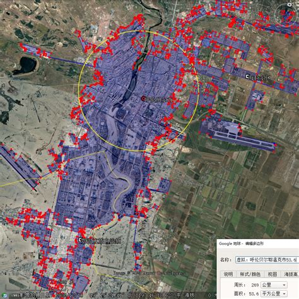Screen dimensions: 299x299
Task: Open the 海拔高度 tab
Action: click(290, 274)
